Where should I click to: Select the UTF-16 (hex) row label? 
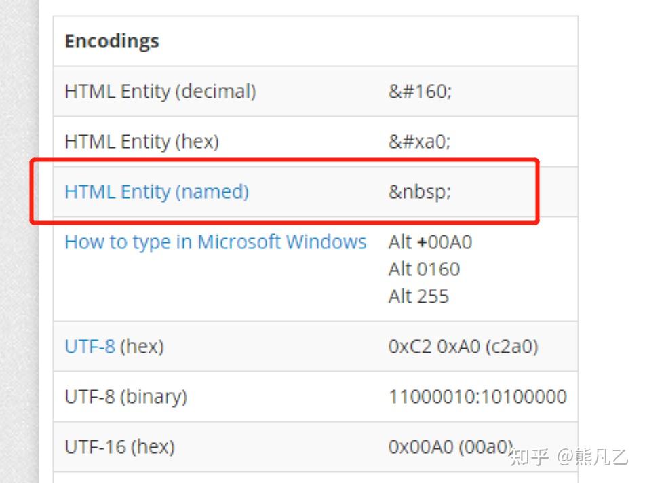pos(119,447)
